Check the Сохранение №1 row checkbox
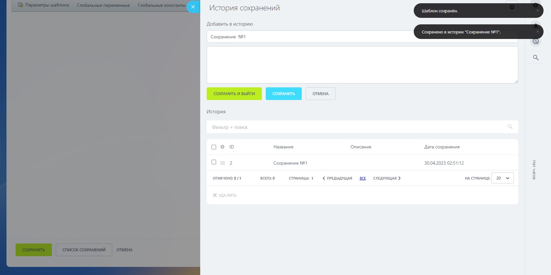This screenshot has height=275, width=551. click(214, 162)
